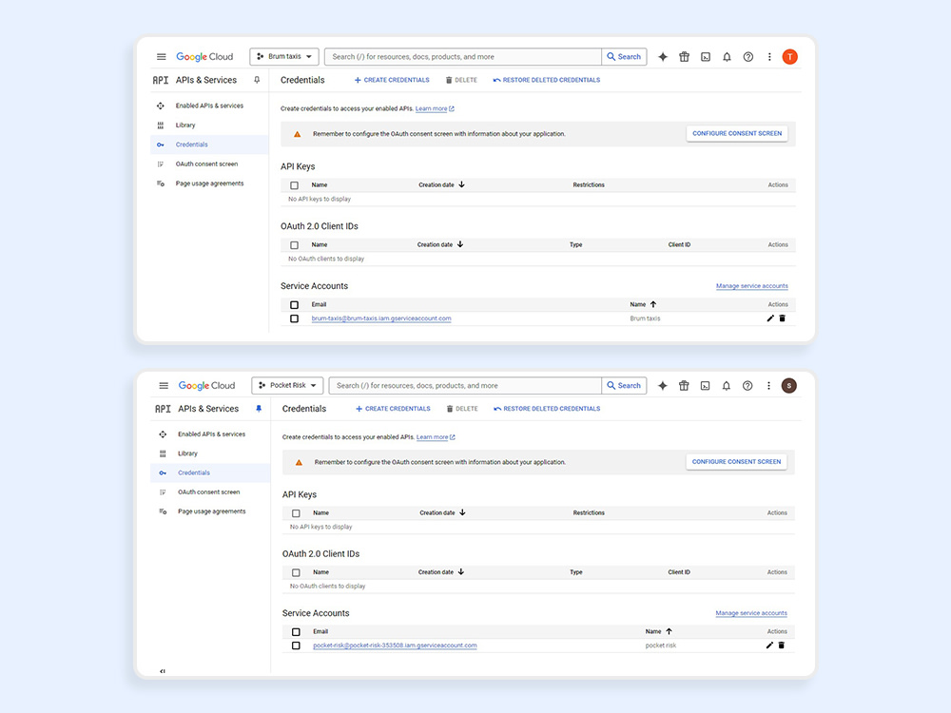Sort service accounts by Name in Pocket Risk

point(659,632)
